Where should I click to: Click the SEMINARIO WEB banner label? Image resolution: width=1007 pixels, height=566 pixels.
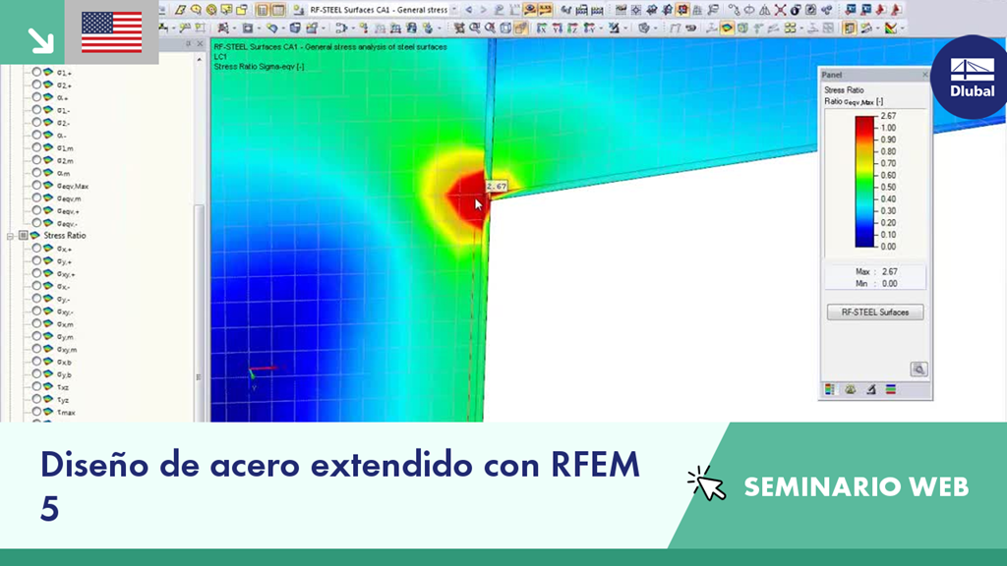tap(857, 487)
